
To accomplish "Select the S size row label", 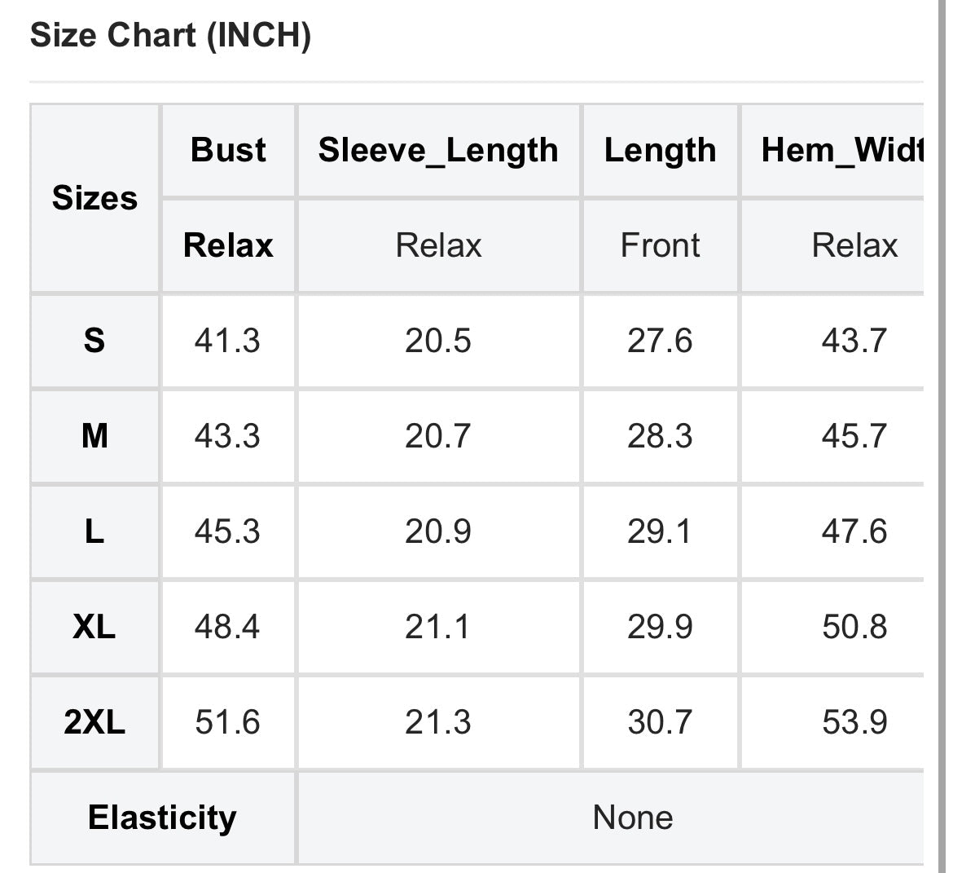I will coord(94,340).
